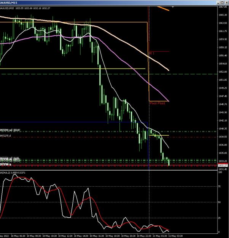Click the XAUUSD,M15 title bar text

(x=8, y=3)
